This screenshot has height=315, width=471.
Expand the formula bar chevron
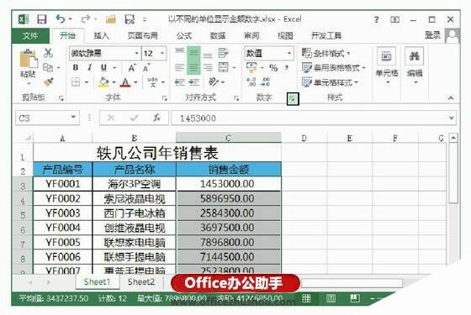451,118
